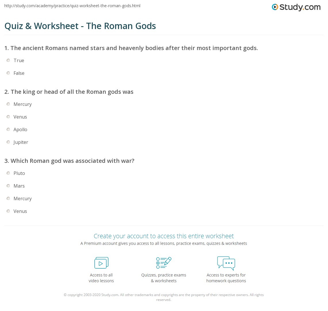328x311 pixels.
Task: Pick Venus for question 3
Action: tap(8, 211)
